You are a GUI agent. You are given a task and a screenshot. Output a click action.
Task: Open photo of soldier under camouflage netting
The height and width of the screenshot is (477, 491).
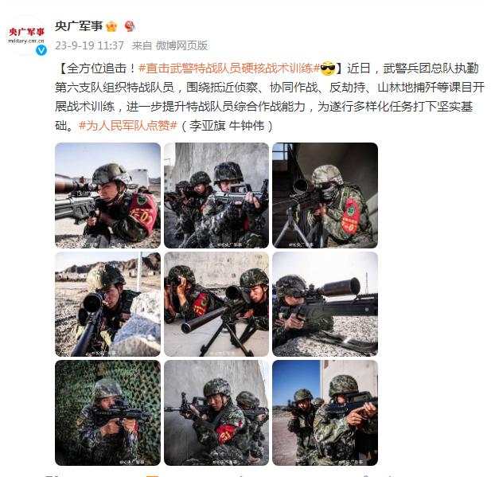tap(107, 412)
